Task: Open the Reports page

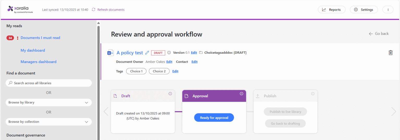Action: coord(332,10)
